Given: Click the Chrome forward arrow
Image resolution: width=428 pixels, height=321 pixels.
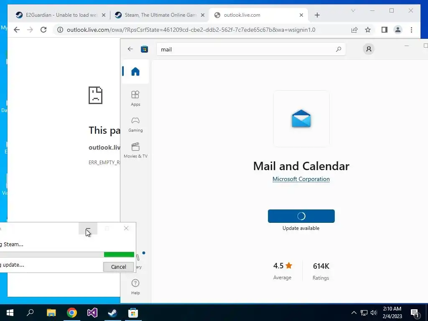Looking at the screenshot, I should click(x=30, y=30).
